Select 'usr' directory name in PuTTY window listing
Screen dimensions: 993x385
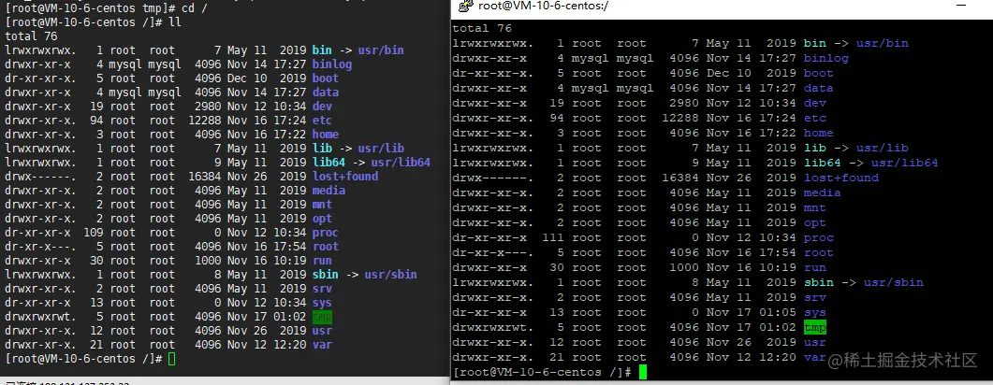pyautogui.click(x=815, y=342)
